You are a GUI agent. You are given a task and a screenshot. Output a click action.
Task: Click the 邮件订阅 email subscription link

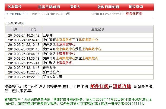[x=99, y=86]
